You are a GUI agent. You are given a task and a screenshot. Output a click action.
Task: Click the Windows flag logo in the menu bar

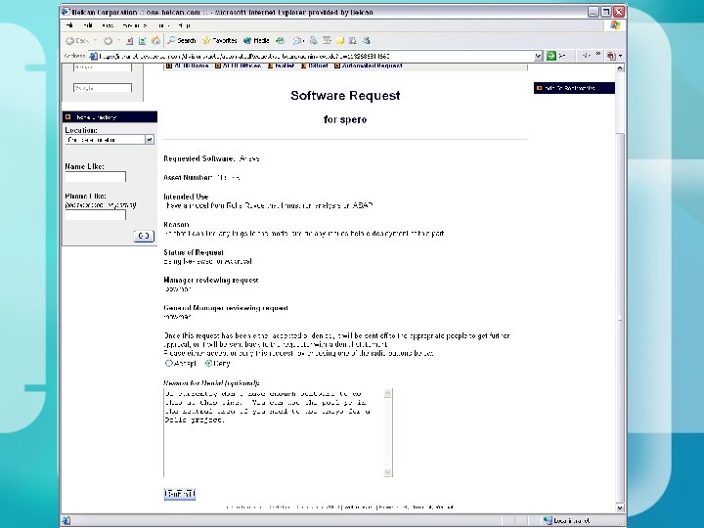[x=615, y=25]
